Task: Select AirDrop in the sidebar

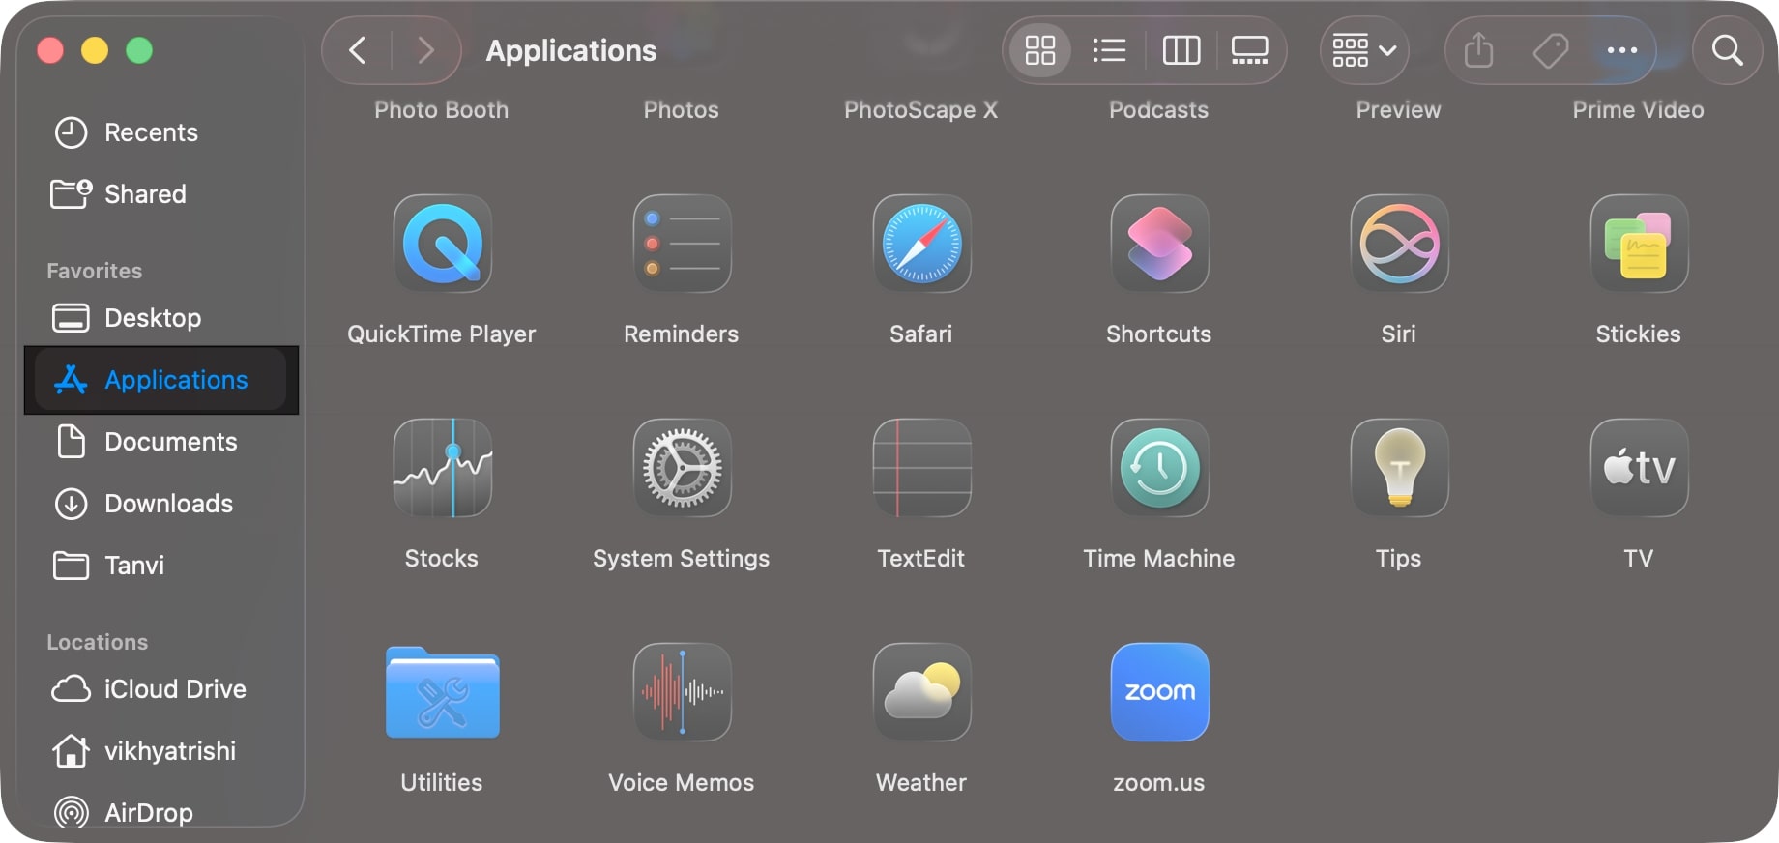Action: [160, 812]
